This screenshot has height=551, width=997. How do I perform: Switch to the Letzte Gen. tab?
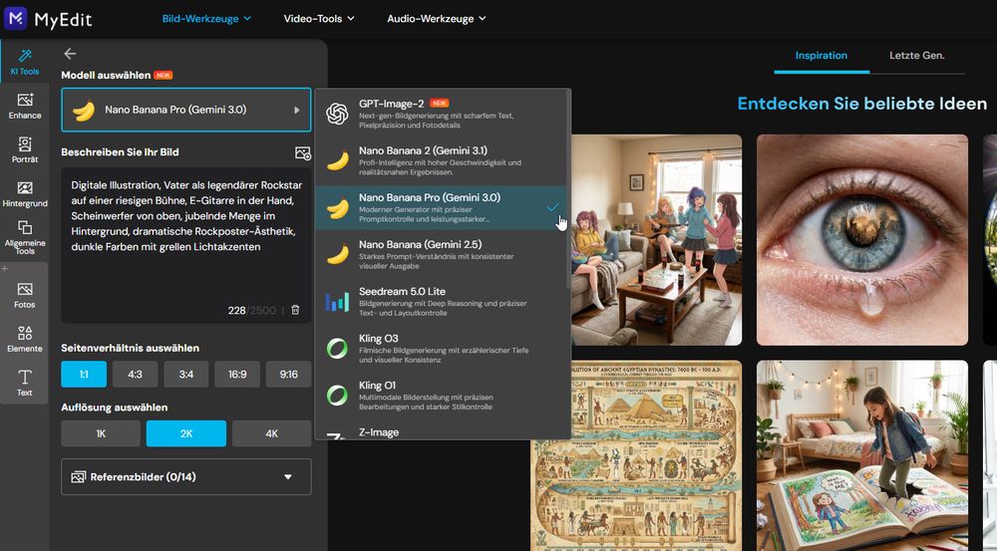917,55
